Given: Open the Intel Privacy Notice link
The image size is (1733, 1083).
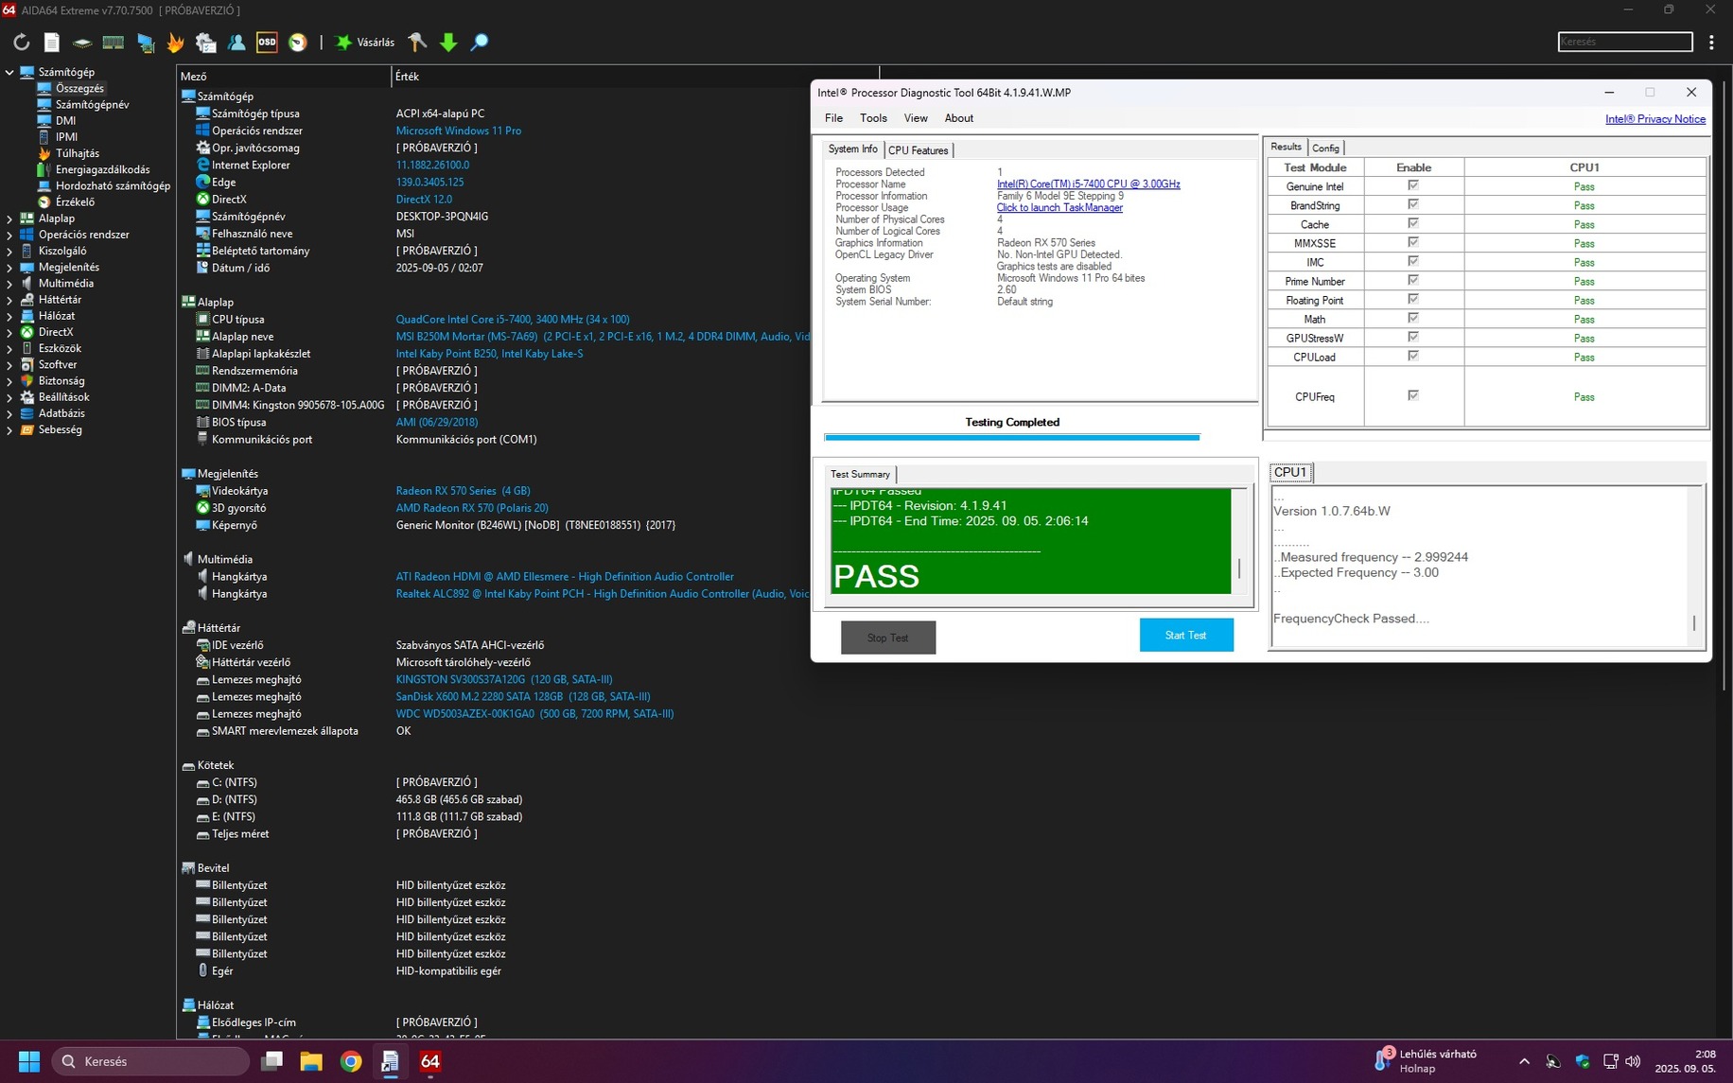Looking at the screenshot, I should 1655,119.
